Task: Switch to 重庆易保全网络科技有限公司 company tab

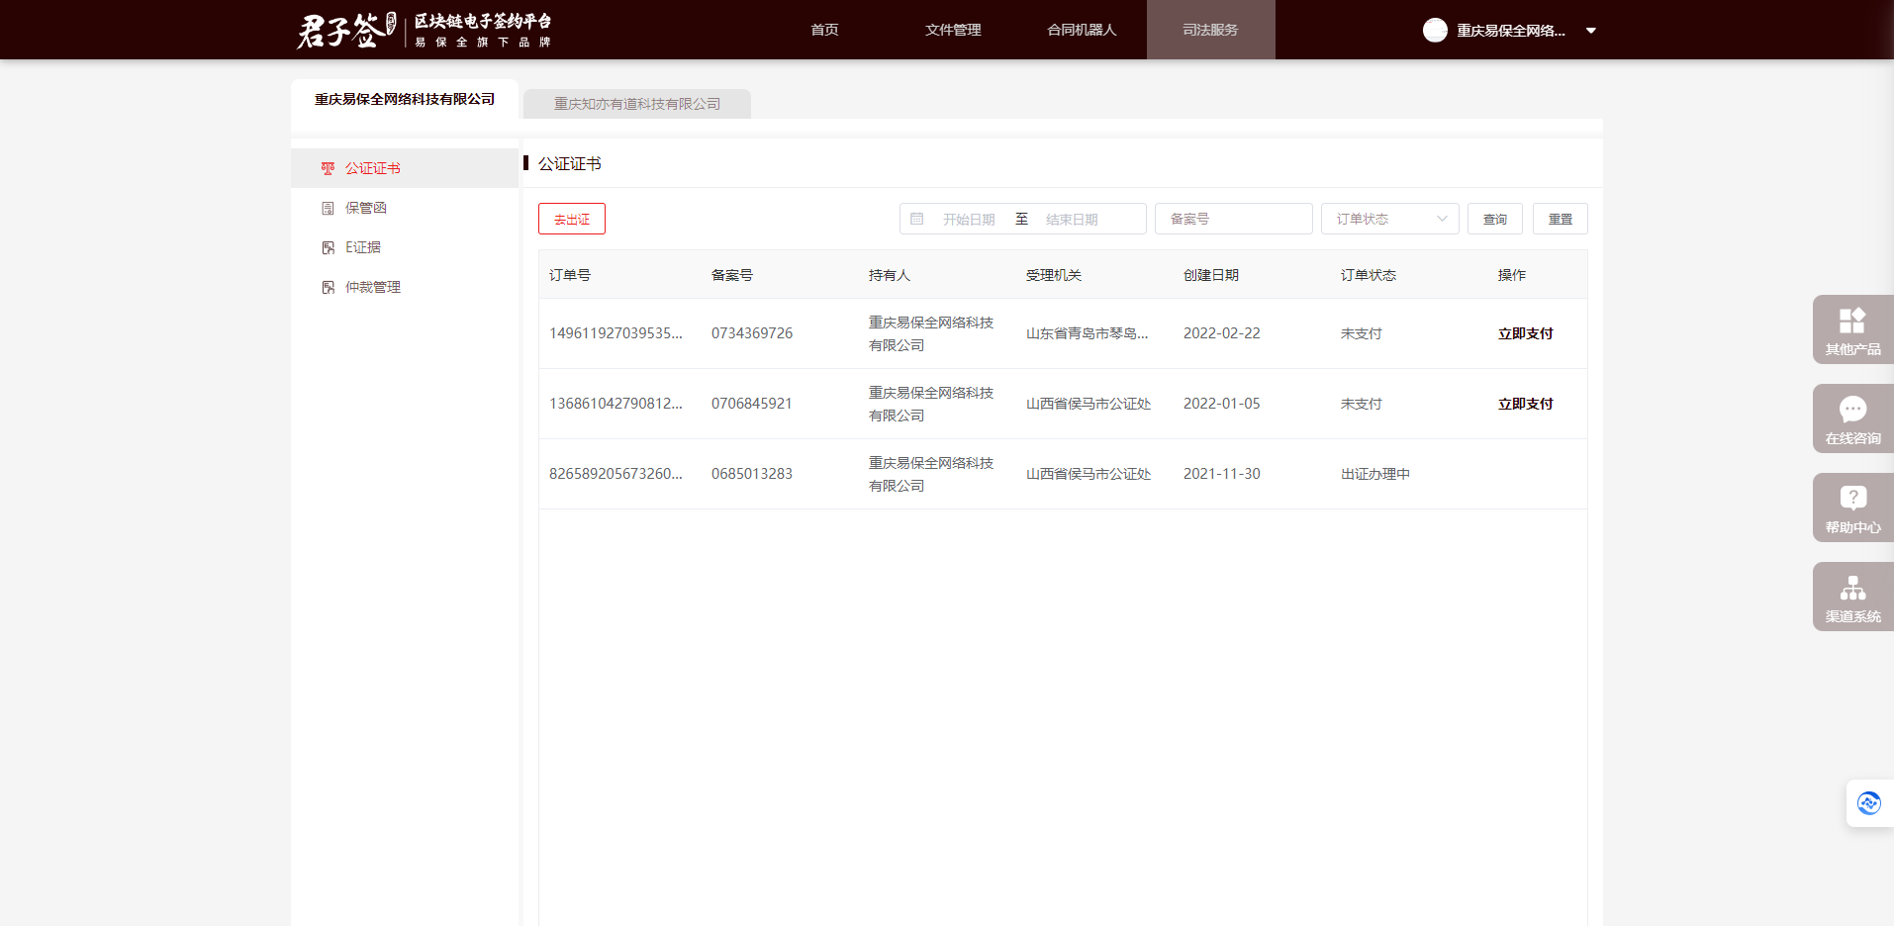Action: point(405,99)
